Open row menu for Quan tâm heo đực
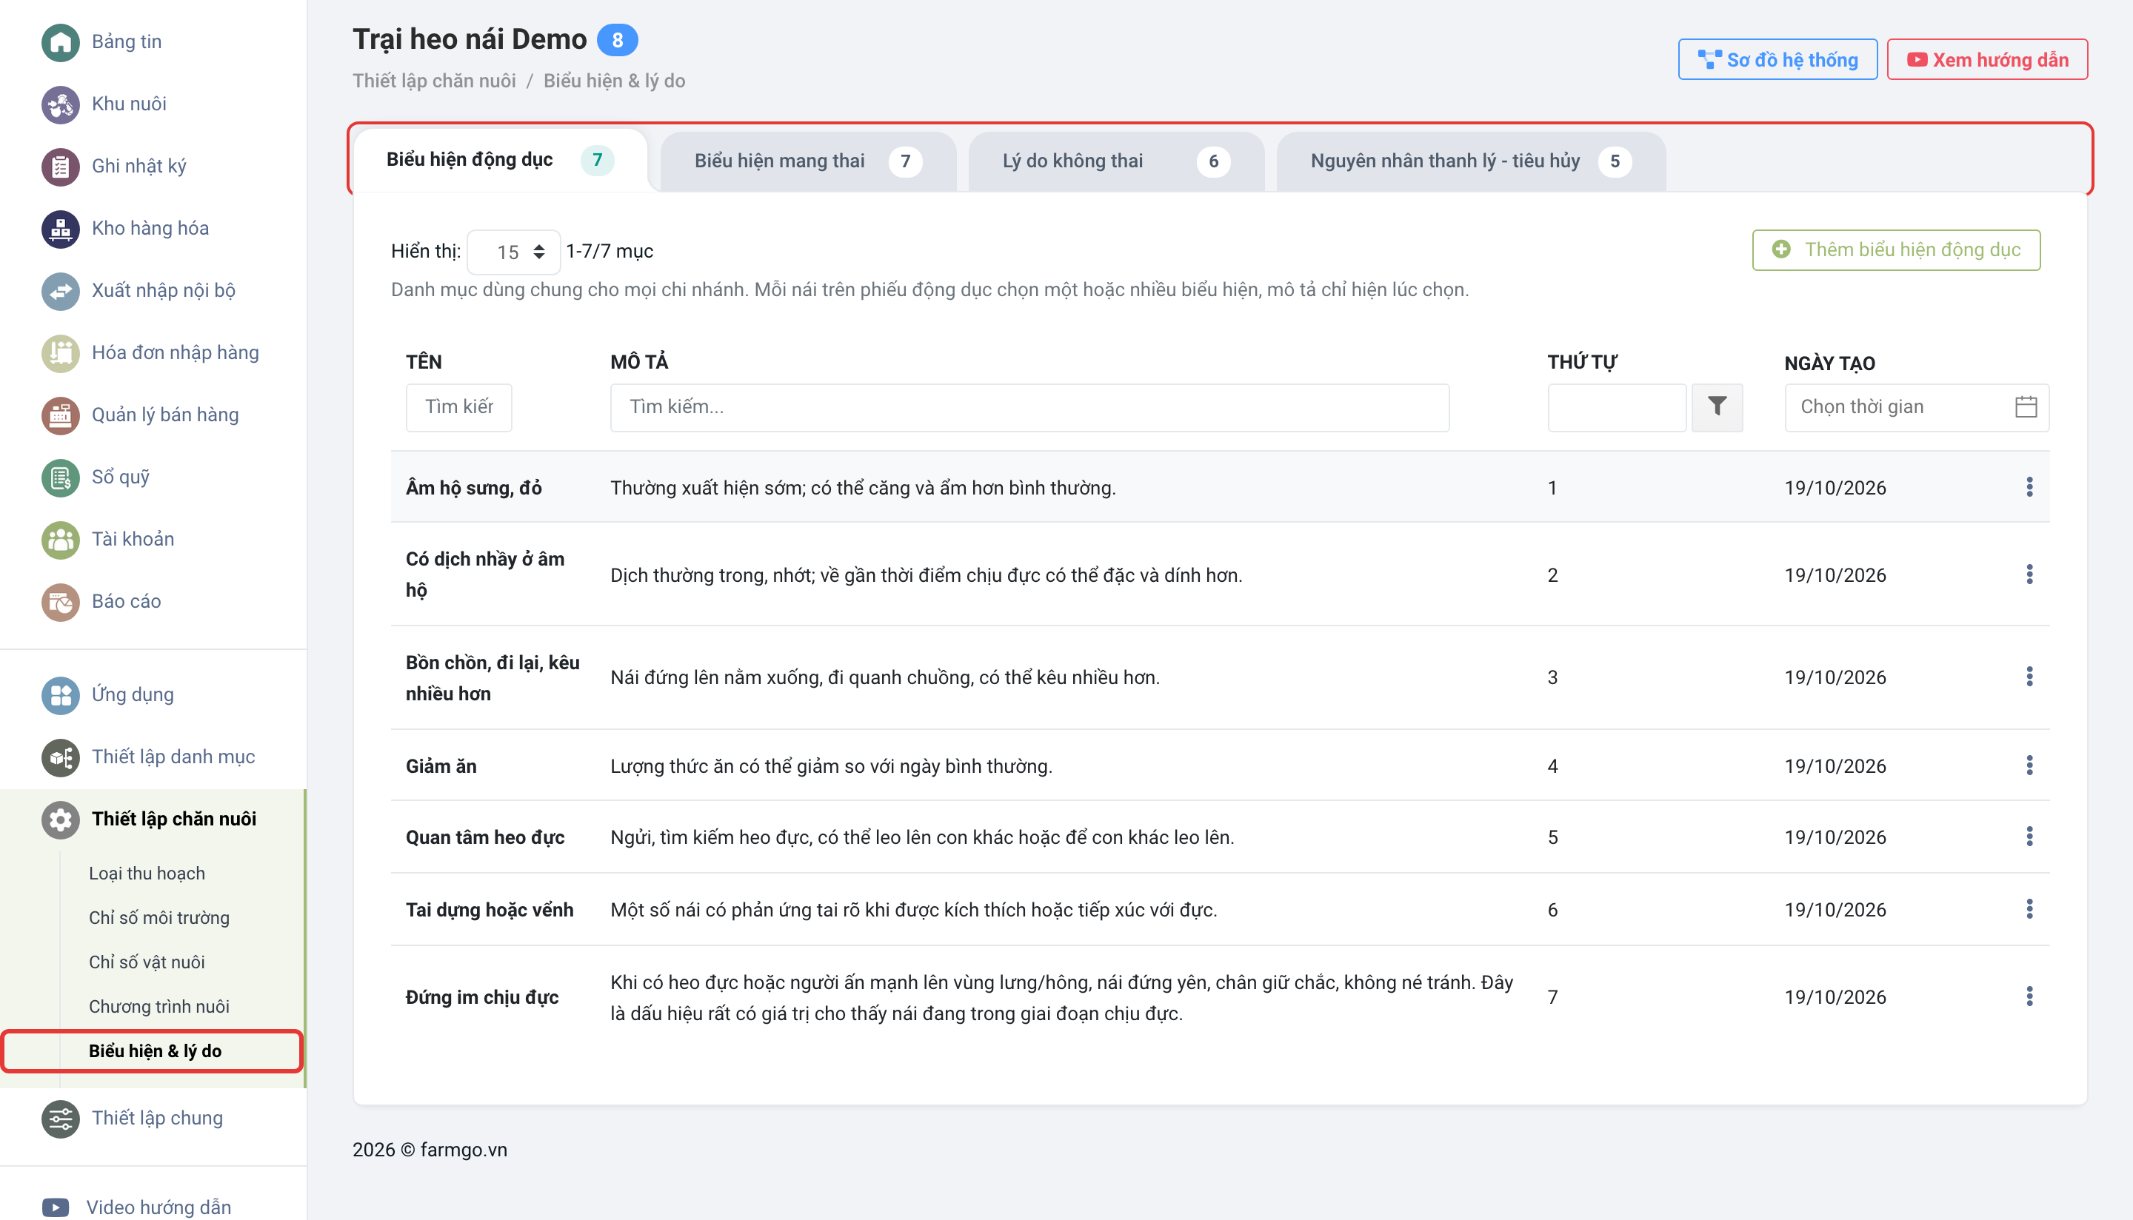Viewport: 2133px width, 1220px height. point(2029,837)
